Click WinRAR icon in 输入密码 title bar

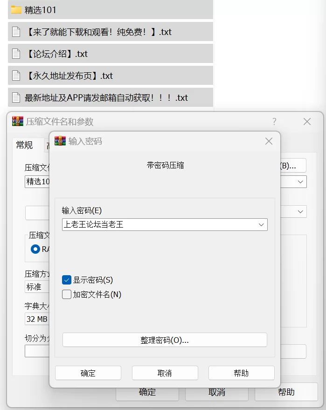pyautogui.click(x=60, y=141)
